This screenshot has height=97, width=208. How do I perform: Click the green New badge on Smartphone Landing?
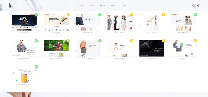(36, 67)
